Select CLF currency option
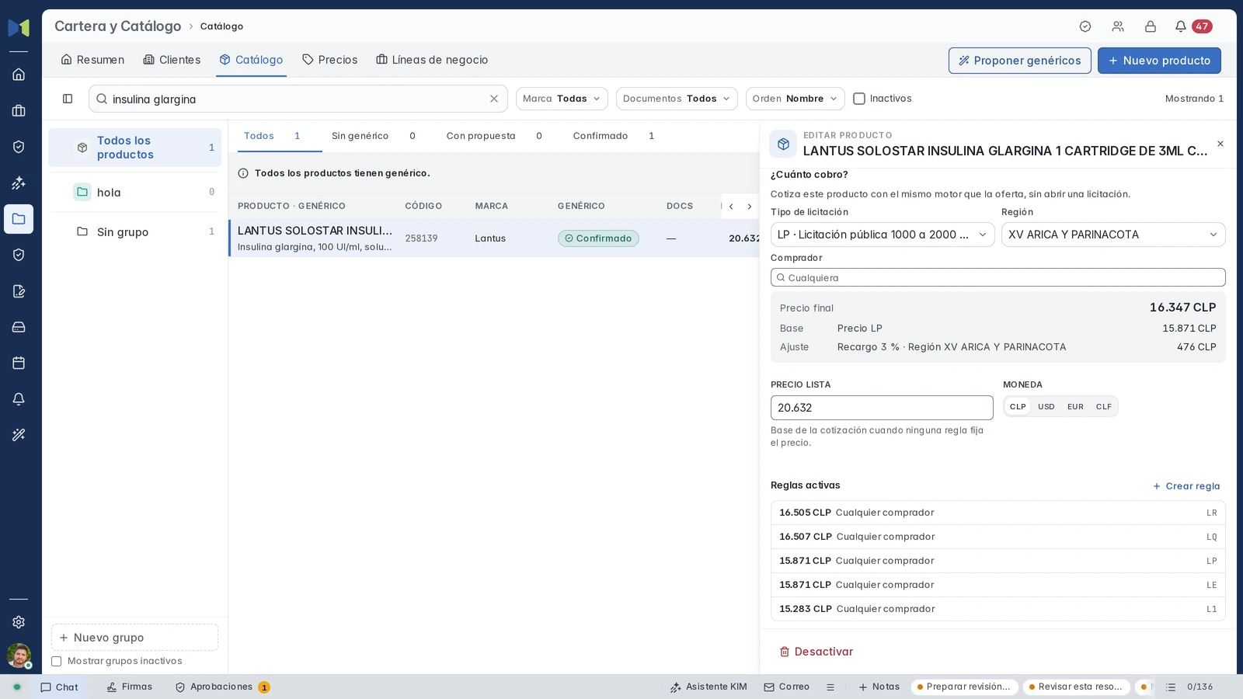 1104,407
